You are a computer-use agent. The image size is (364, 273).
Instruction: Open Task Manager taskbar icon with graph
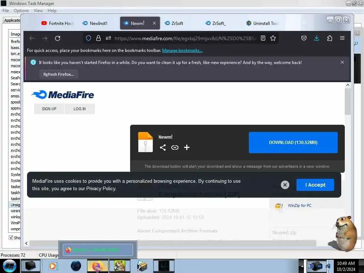pos(164,266)
